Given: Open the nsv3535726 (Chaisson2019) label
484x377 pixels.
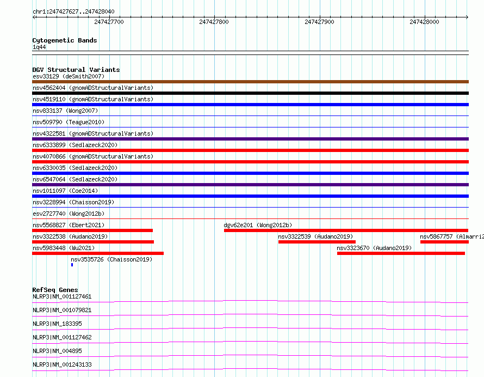Looking at the screenshot, I should (111, 259).
